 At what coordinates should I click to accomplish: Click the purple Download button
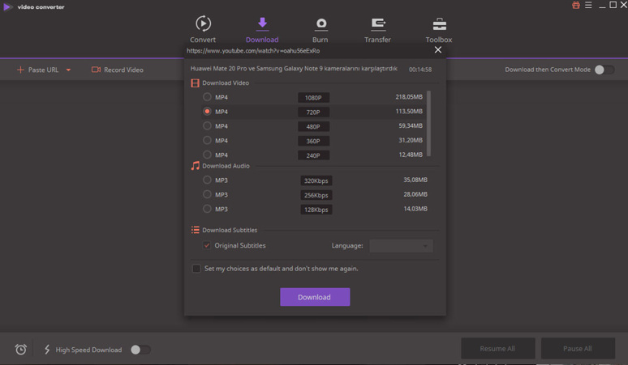tap(315, 297)
